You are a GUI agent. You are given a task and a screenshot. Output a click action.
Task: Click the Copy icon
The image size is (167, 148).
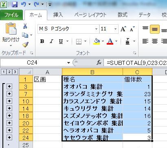click(25, 35)
